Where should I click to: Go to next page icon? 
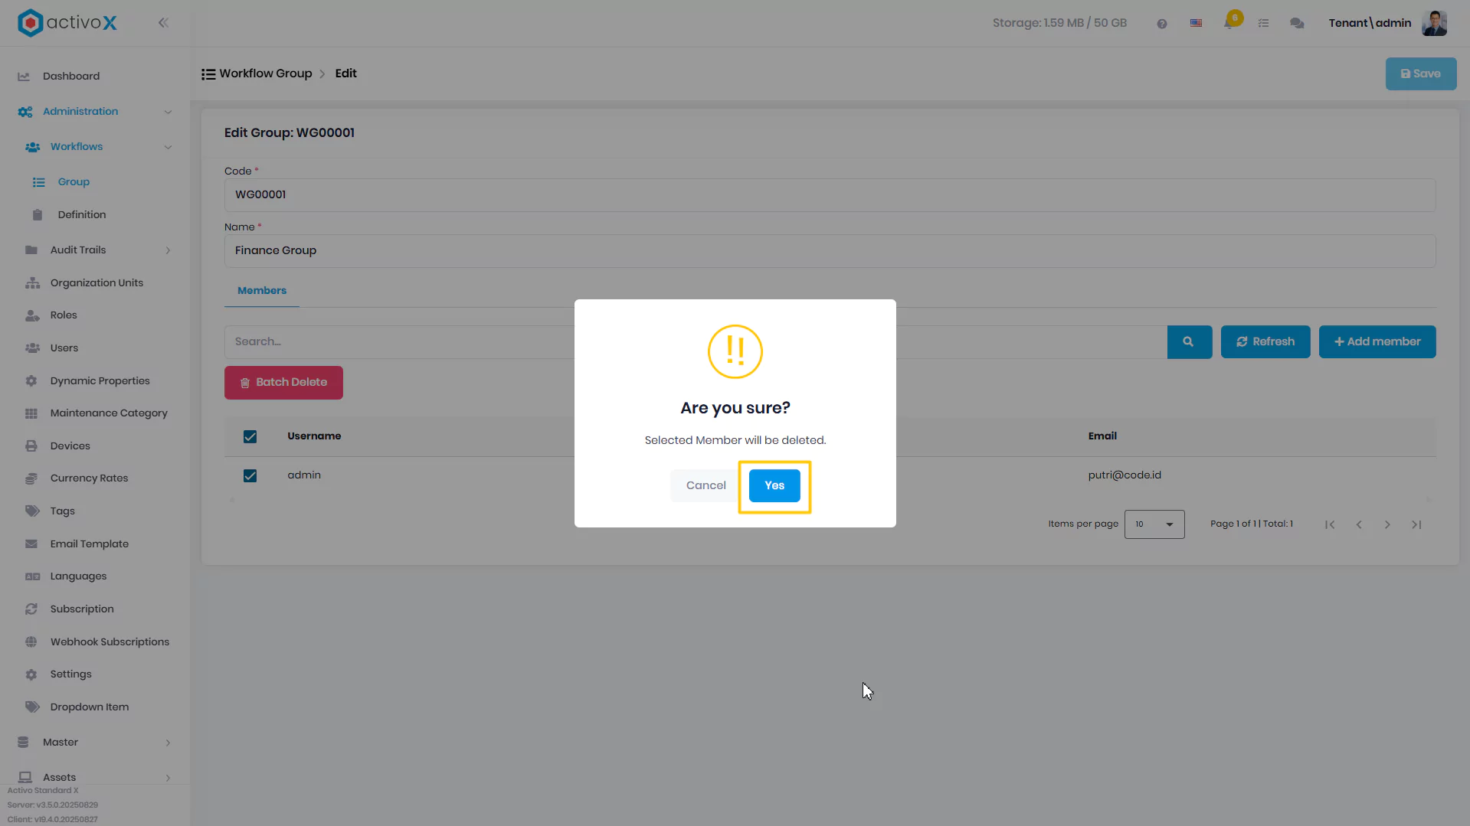point(1387,524)
